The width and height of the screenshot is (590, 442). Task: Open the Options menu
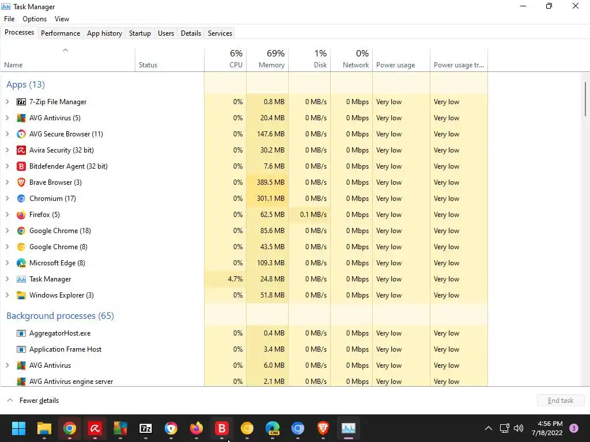[35, 19]
